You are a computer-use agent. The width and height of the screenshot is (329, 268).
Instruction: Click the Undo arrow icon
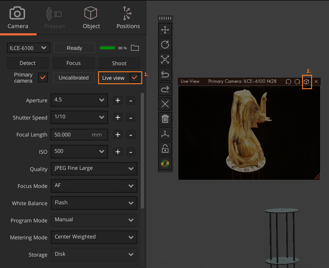point(165,74)
